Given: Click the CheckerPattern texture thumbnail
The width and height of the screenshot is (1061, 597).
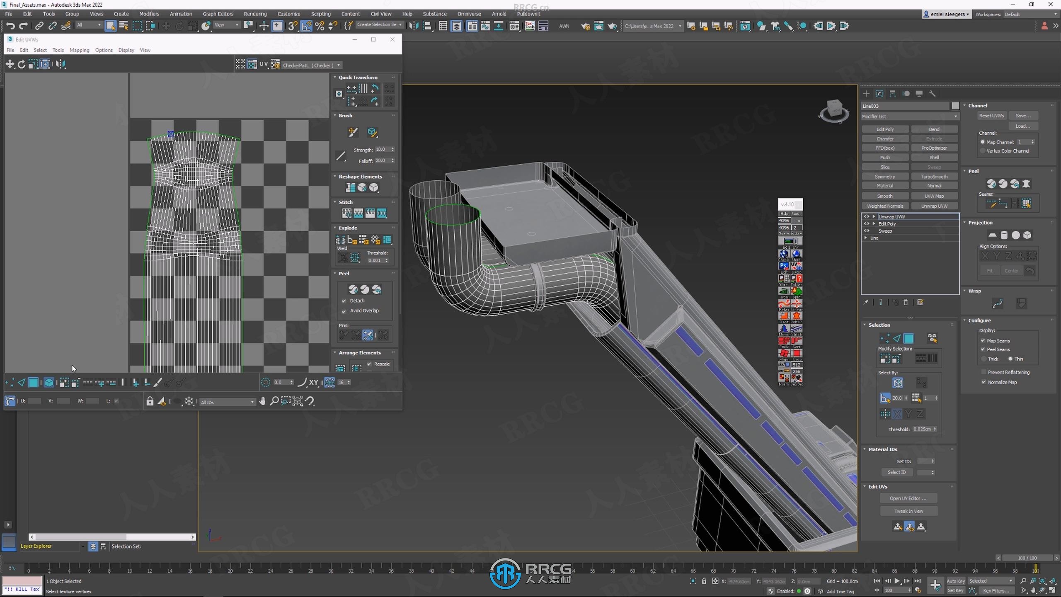Looking at the screenshot, I should [276, 64].
